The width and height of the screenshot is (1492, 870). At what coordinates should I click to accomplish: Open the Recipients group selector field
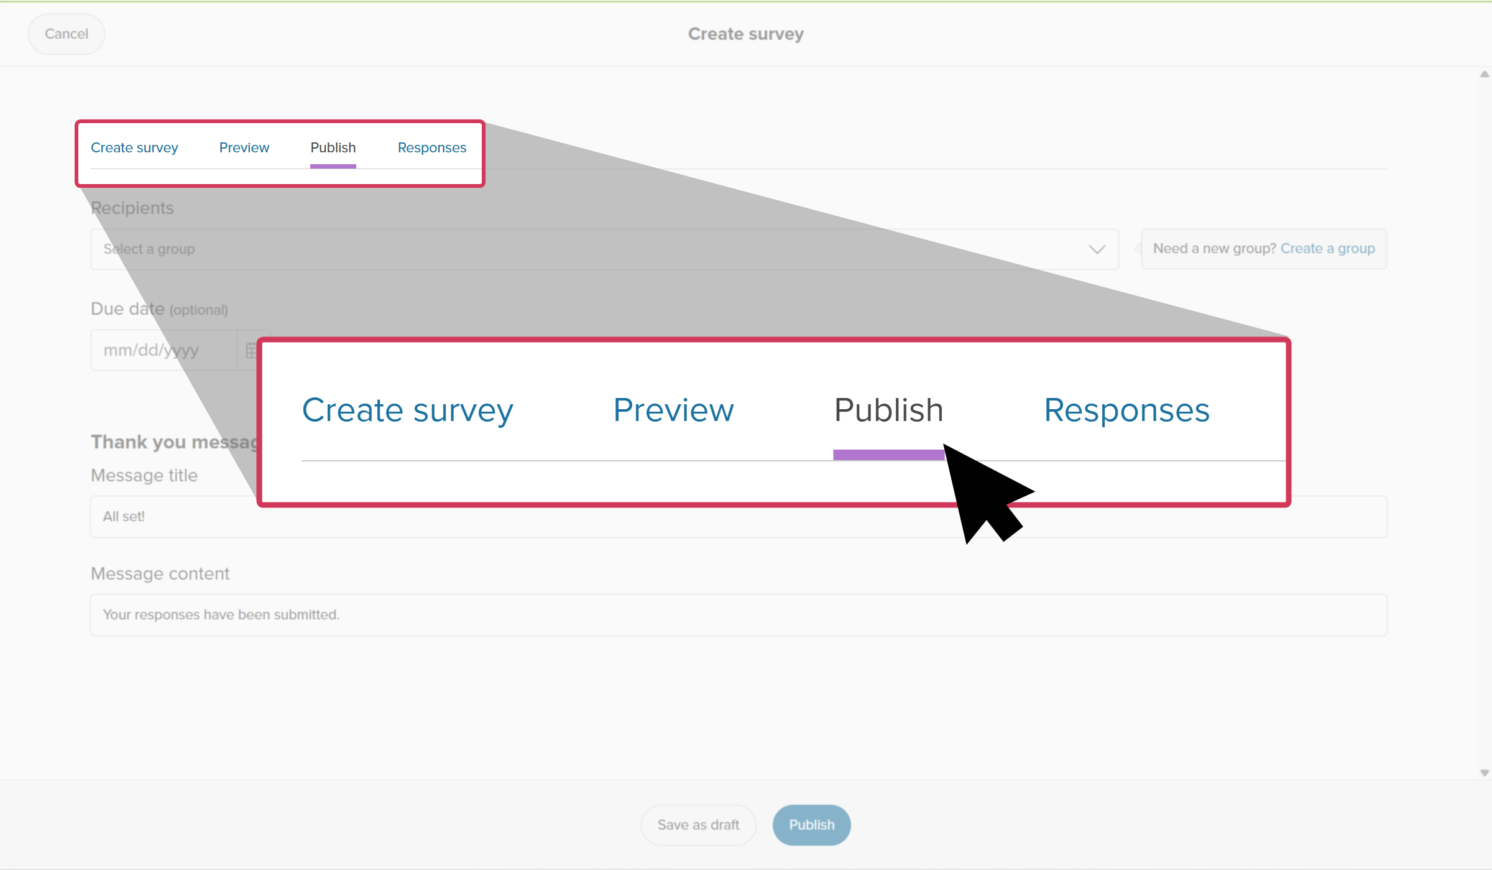[x=604, y=249]
